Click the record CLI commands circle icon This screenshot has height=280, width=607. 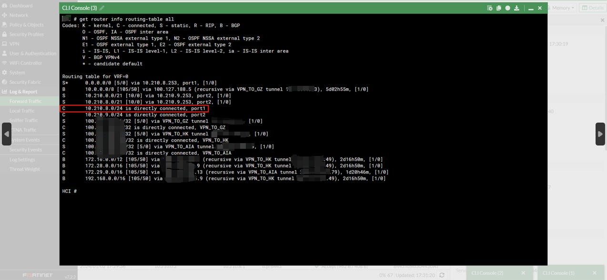coord(508,8)
